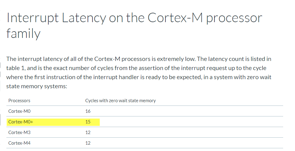
Task: Select the Cortex-M3 row label
Action: (19, 133)
